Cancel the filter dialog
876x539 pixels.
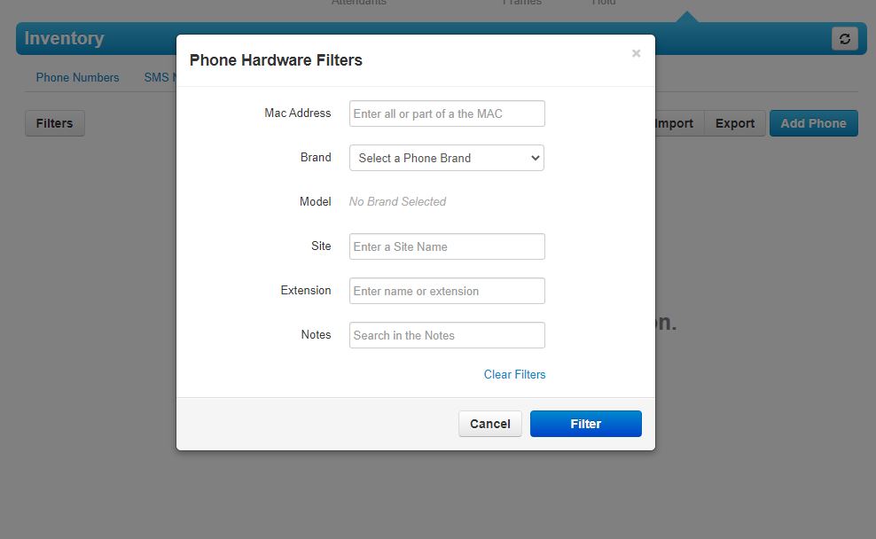(490, 424)
